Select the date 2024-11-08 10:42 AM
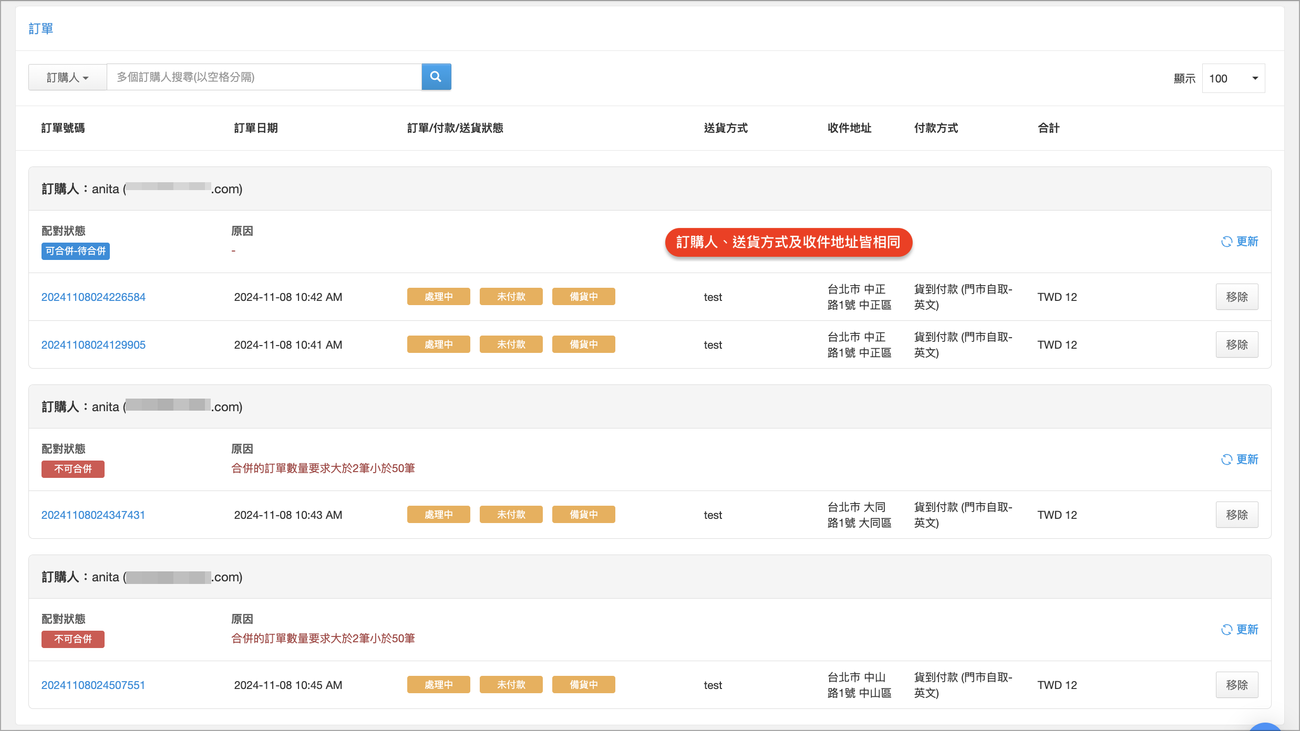Screen dimensions: 1300x731 coord(288,297)
